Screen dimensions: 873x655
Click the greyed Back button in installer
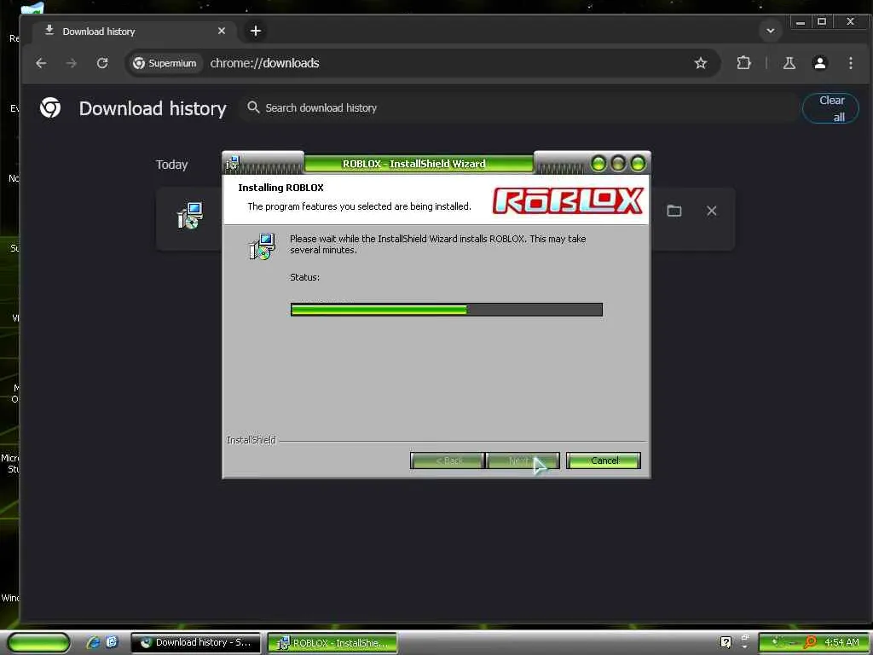point(447,461)
